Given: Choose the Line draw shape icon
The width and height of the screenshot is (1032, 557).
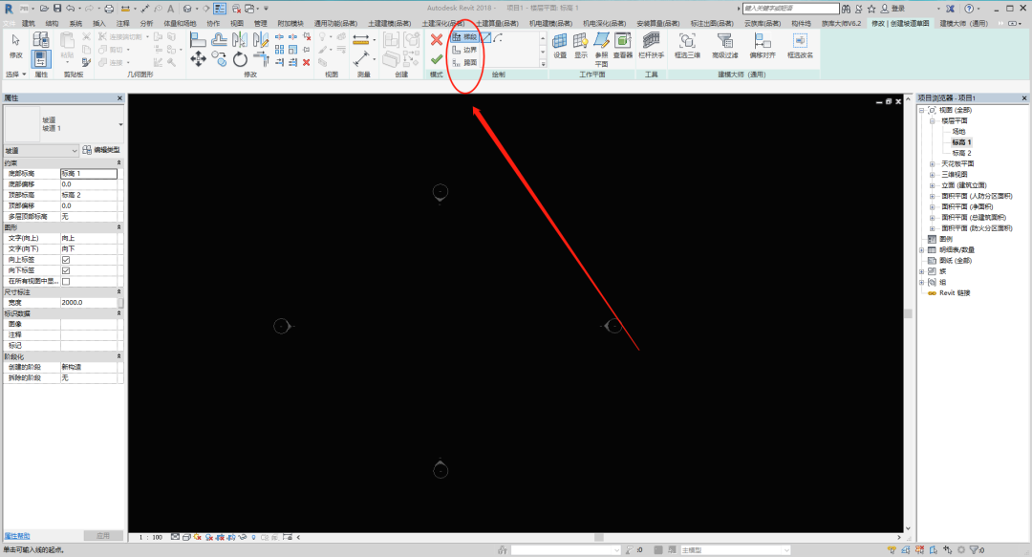Looking at the screenshot, I should click(485, 37).
